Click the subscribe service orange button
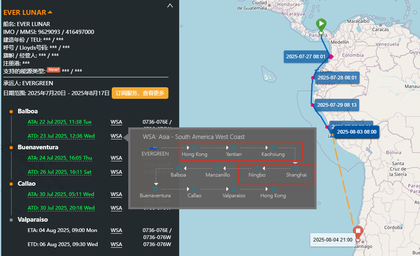 140,93
